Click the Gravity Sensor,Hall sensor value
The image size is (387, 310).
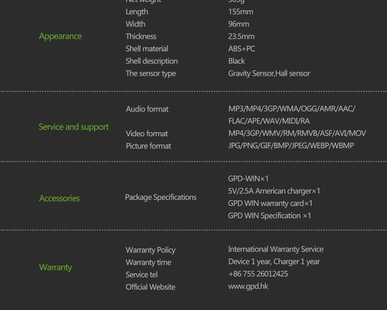point(269,73)
